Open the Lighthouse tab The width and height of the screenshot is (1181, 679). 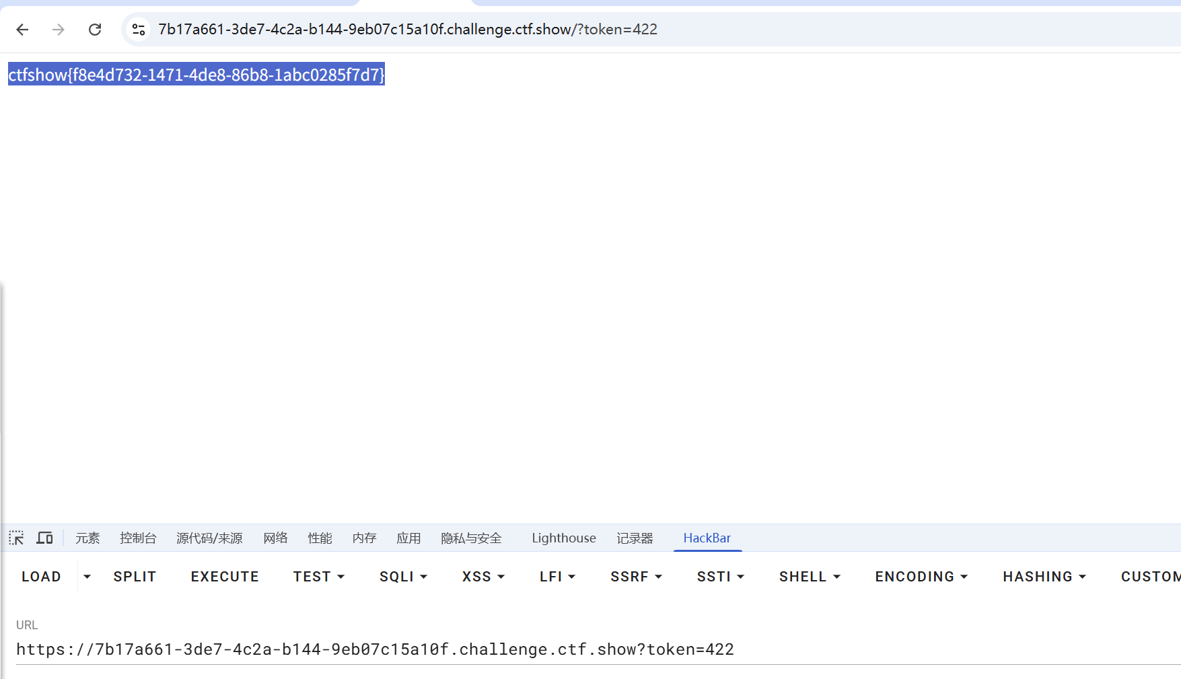coord(563,538)
